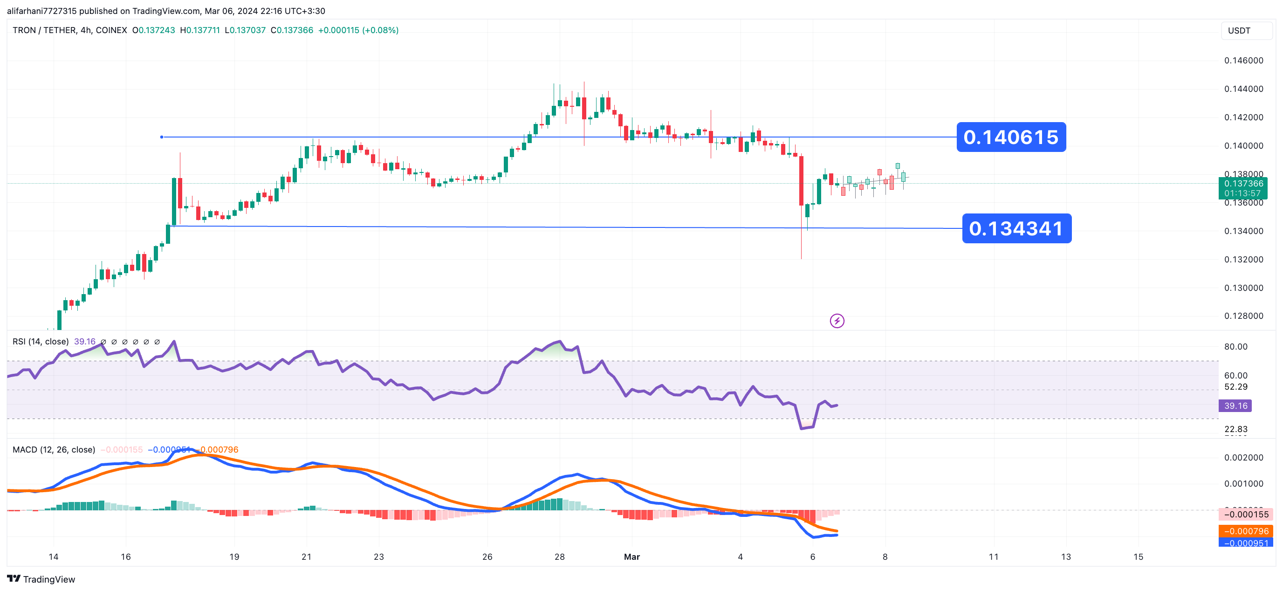Click the purple 39.16 RSI axis tag
This screenshot has width=1283, height=591.
click(1235, 406)
